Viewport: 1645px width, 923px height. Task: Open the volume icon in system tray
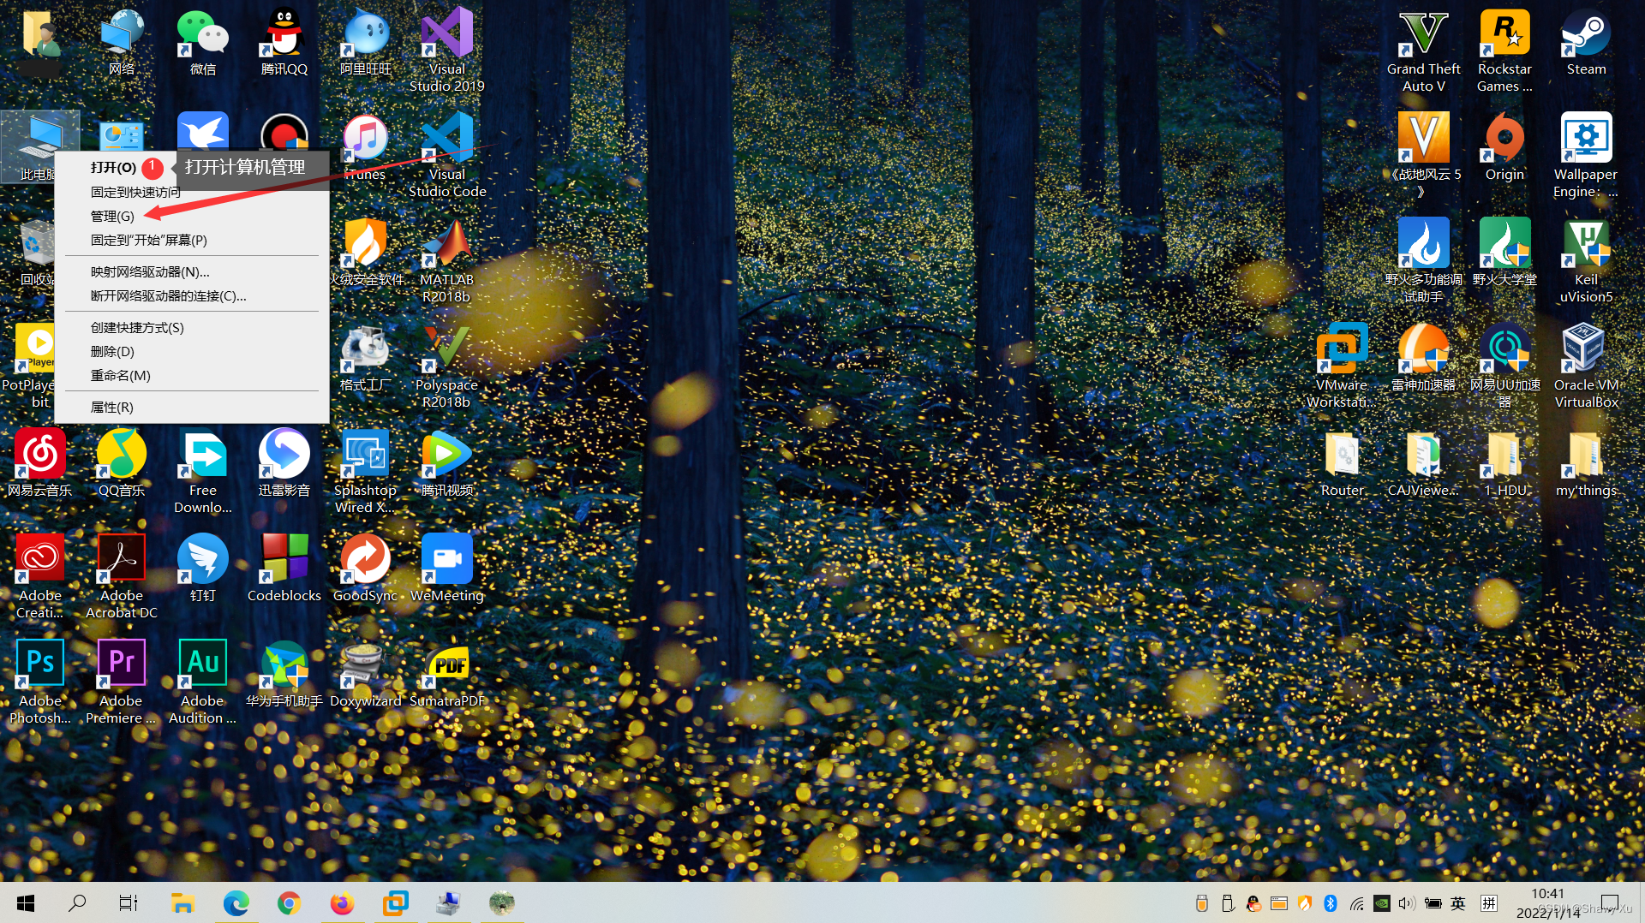tap(1406, 902)
